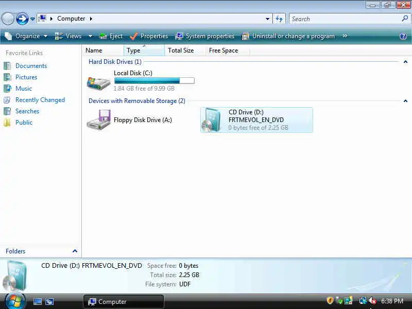
Task: Select the CD Drive (D:) disc icon
Action: coord(212,120)
